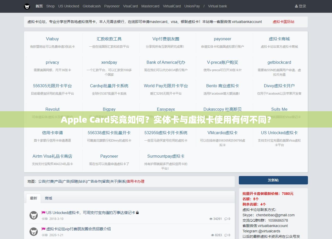Click comment bubble icon on 2018-3-10 post
The width and height of the screenshot is (332, 239).
coord(226,219)
